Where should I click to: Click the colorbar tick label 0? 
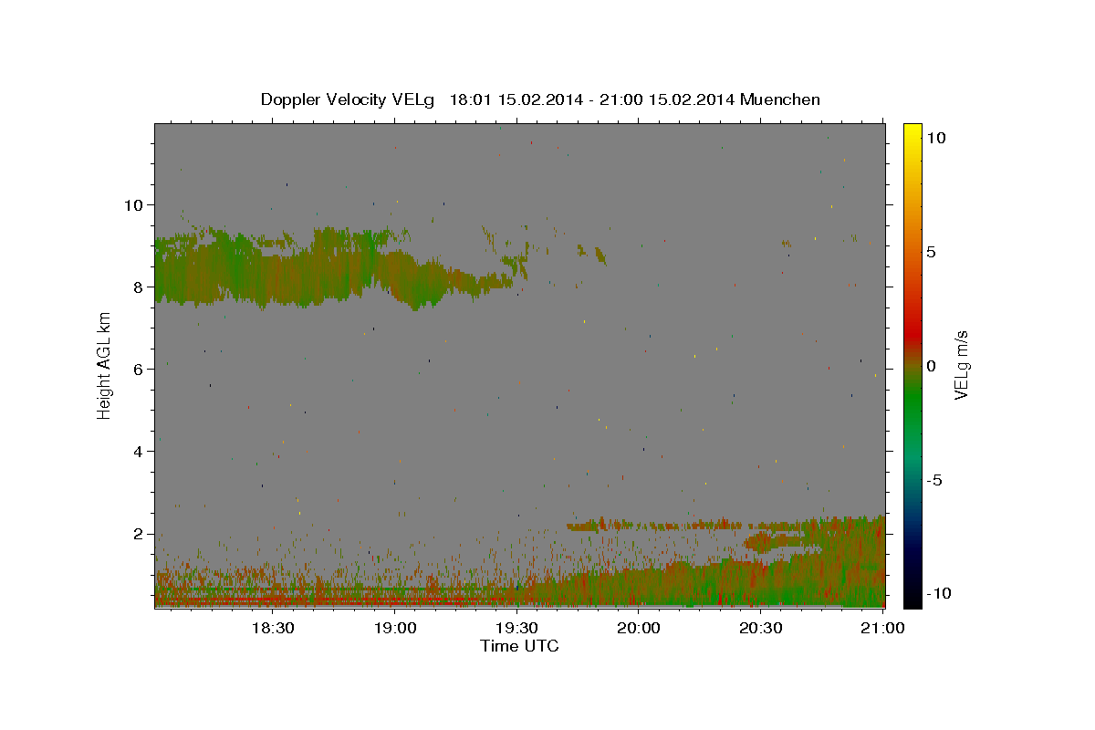[x=931, y=365]
